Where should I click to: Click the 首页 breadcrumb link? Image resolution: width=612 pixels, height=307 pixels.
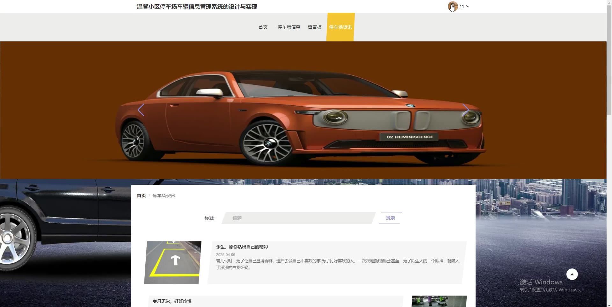(141, 196)
